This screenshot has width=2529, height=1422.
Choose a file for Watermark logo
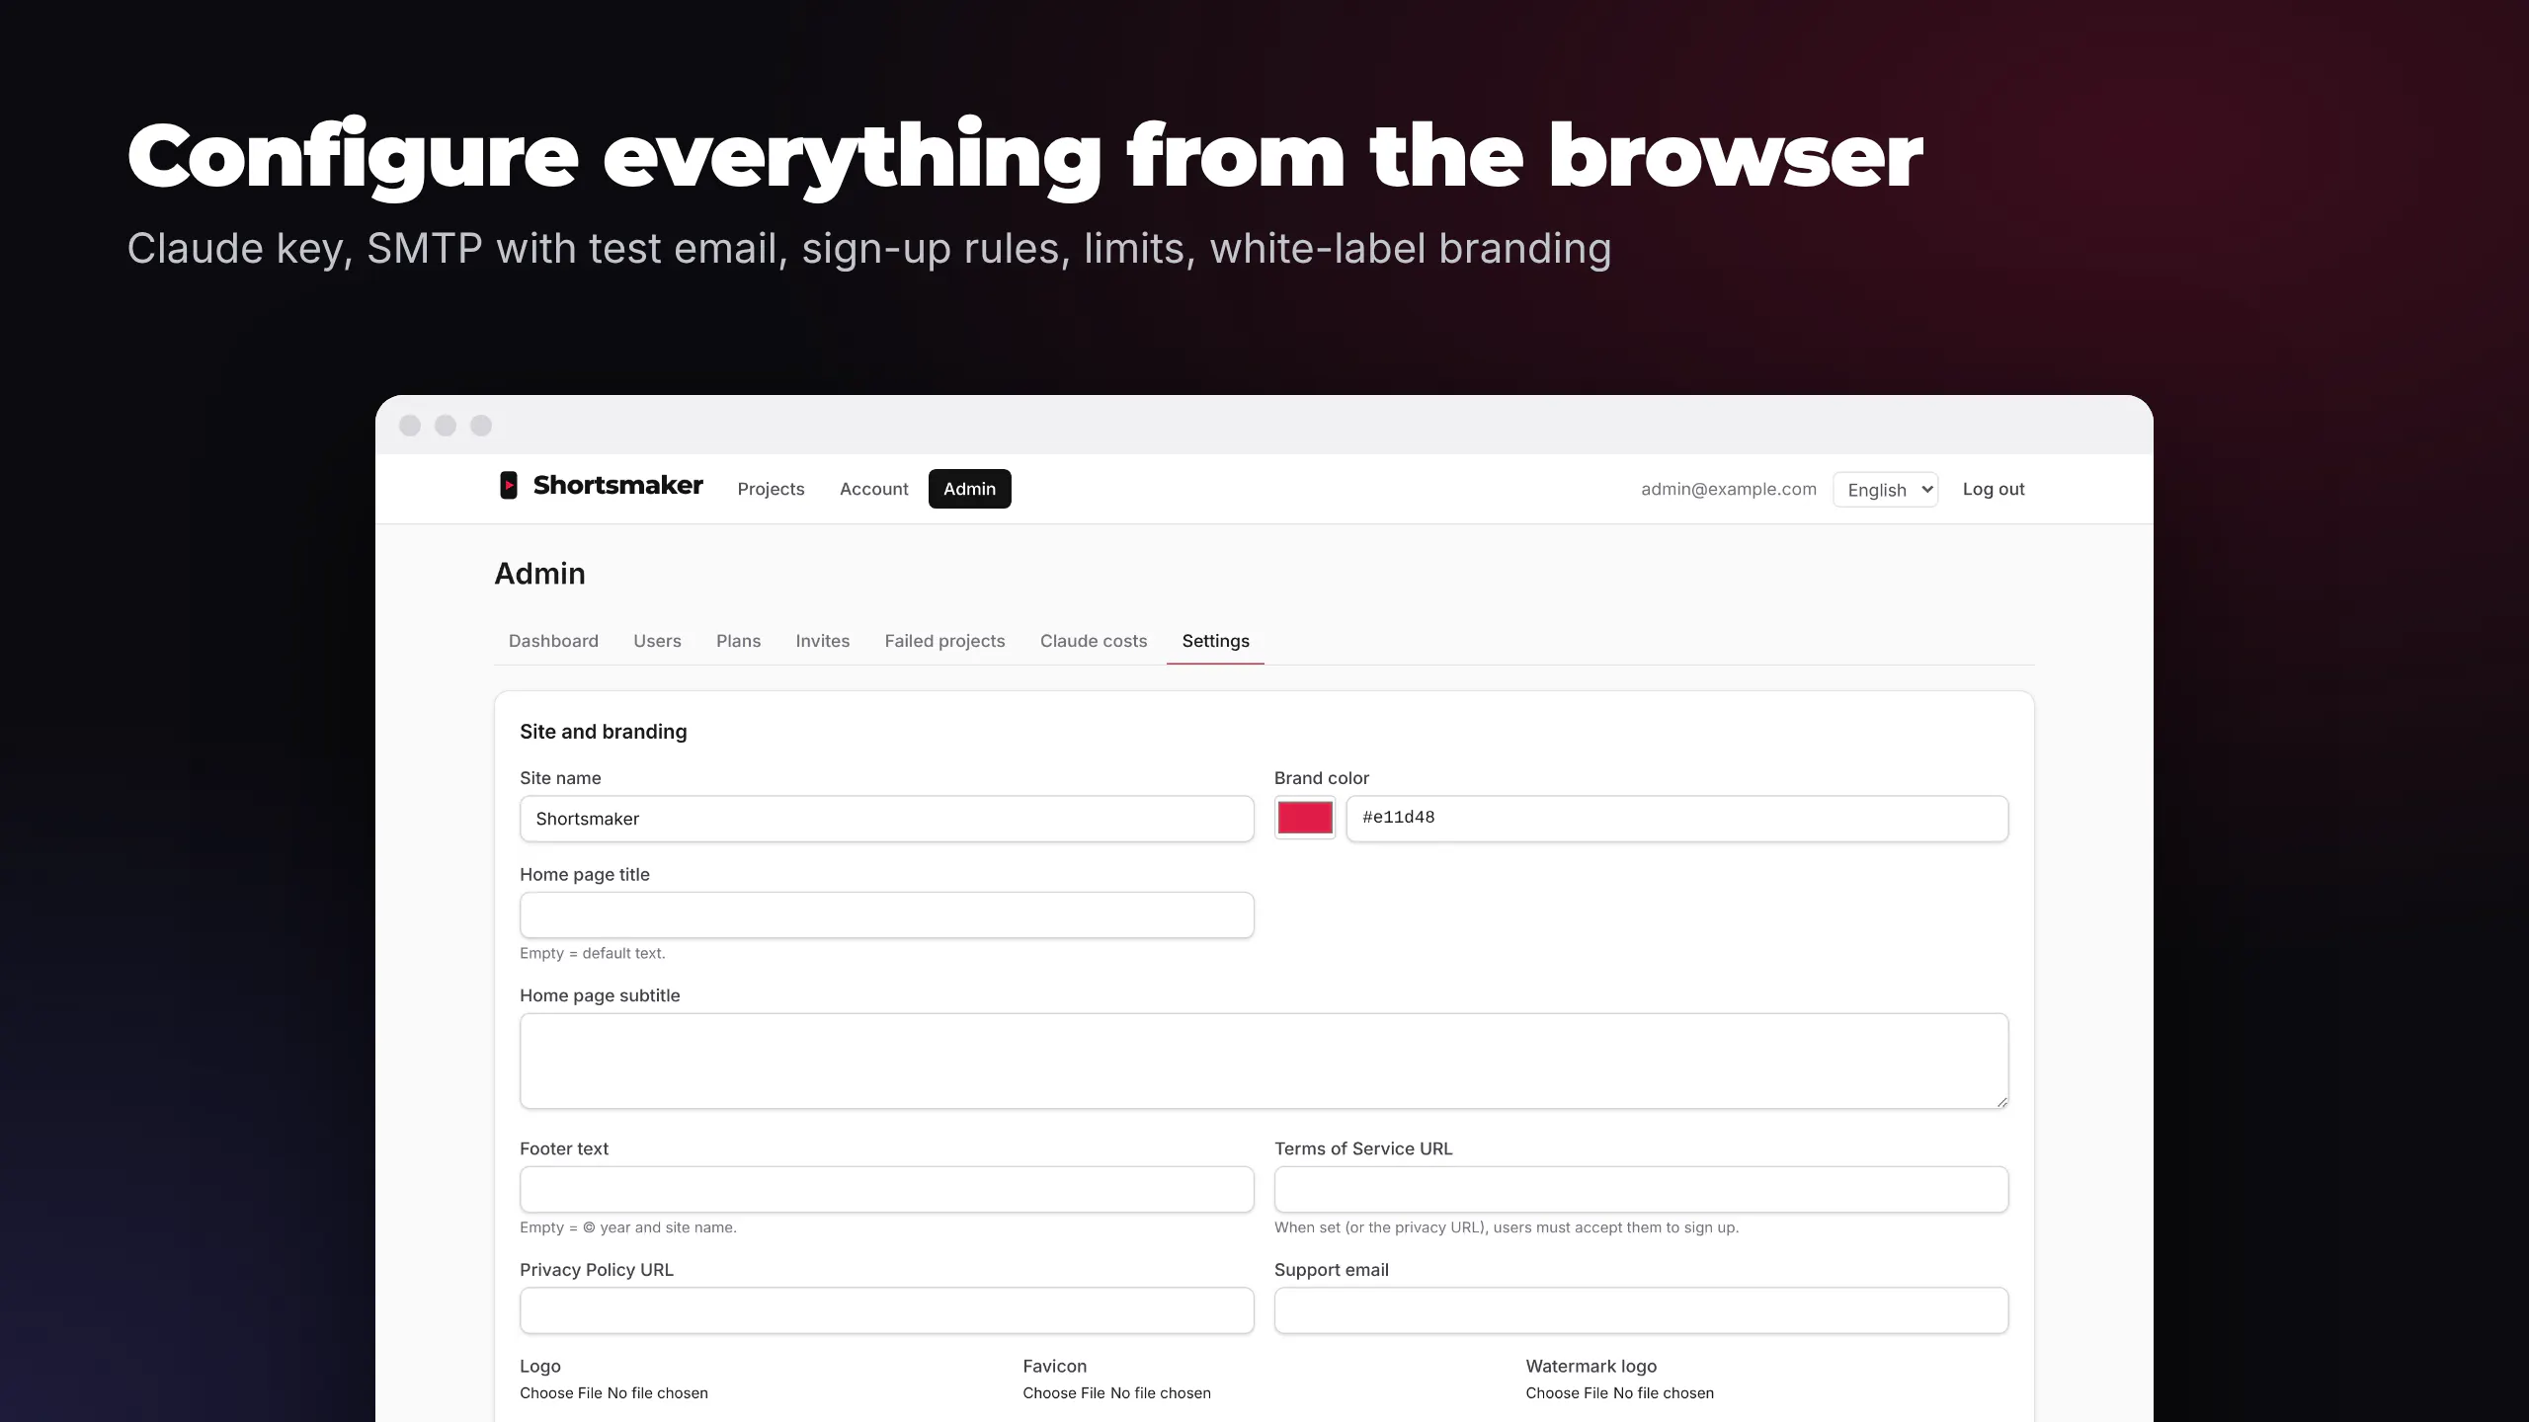point(1619,1393)
